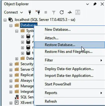Expand the first system database node
This screenshot has width=105, height=106.
[22, 37]
